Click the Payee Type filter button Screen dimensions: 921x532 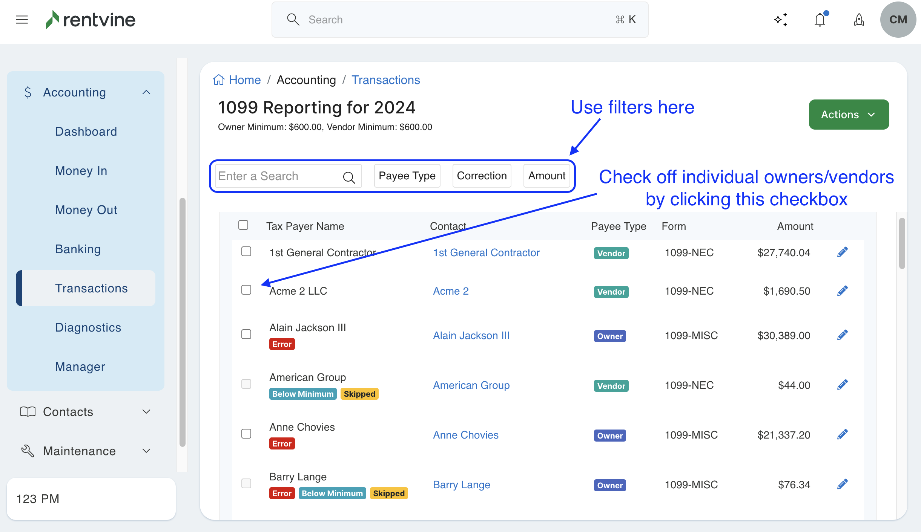pos(407,176)
